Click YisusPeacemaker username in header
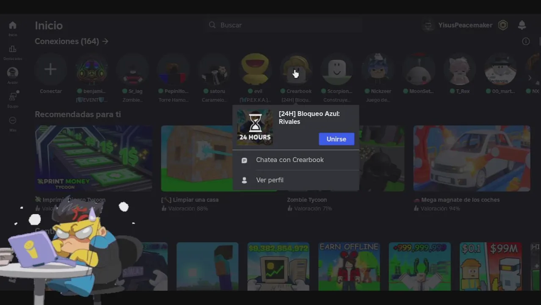 [x=465, y=25]
